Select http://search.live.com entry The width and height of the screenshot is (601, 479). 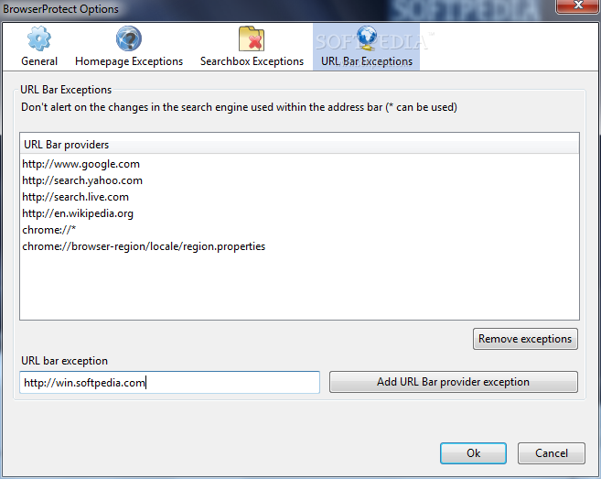point(299,197)
